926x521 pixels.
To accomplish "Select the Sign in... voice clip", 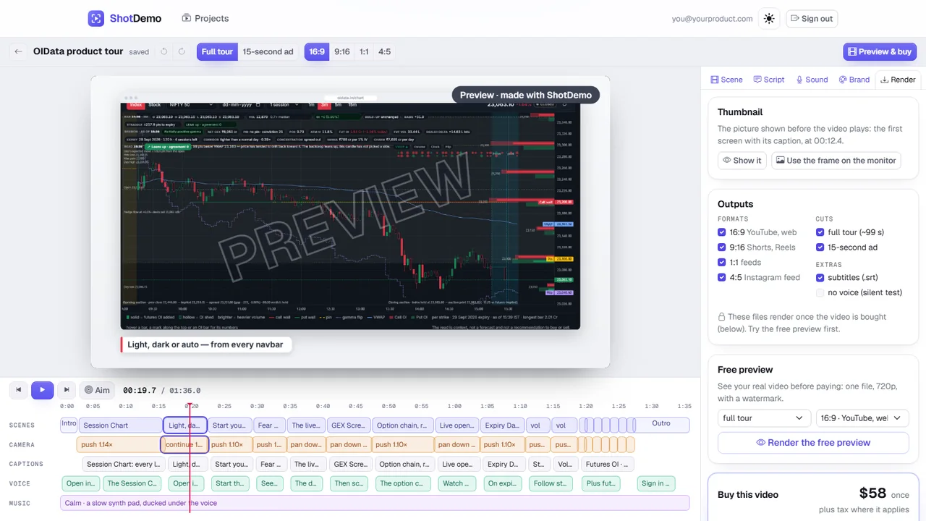I will coord(656,483).
